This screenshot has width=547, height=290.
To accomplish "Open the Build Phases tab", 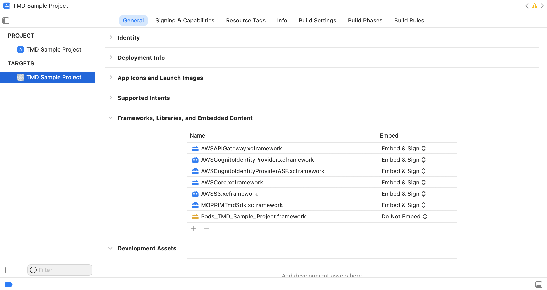I will [x=365, y=21].
